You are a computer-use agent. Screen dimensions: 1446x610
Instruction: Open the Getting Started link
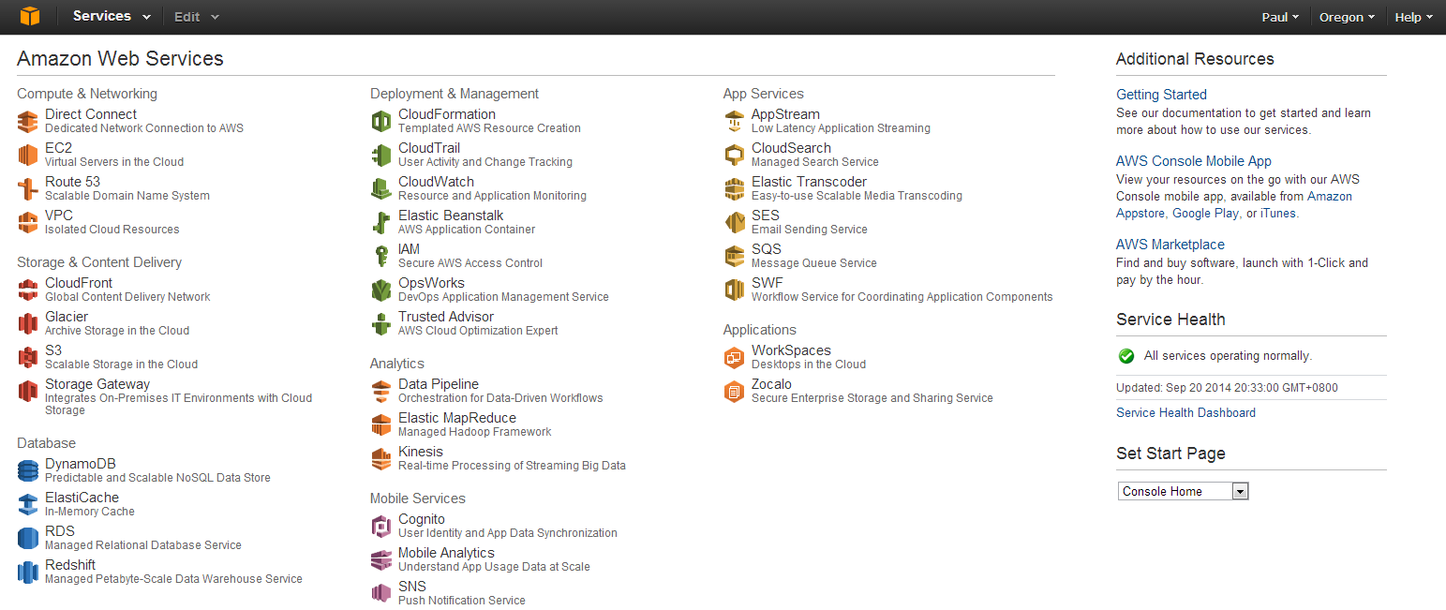(x=1161, y=95)
